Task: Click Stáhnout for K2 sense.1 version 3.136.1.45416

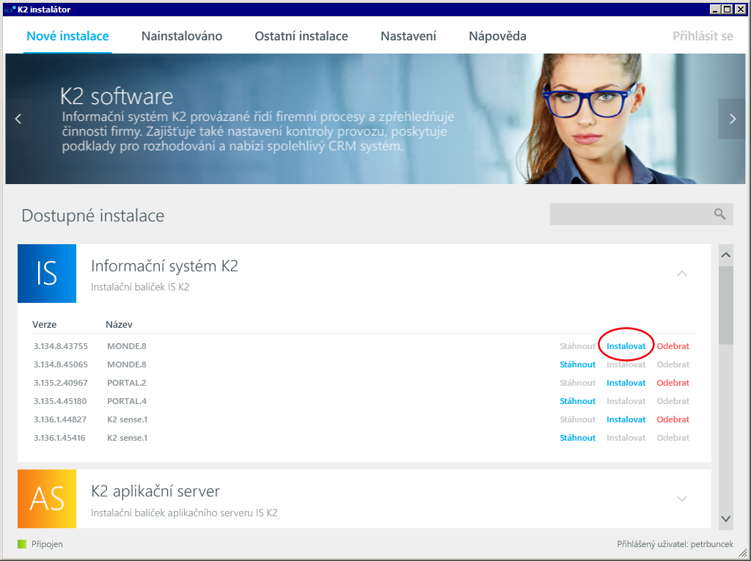Action: [x=578, y=437]
